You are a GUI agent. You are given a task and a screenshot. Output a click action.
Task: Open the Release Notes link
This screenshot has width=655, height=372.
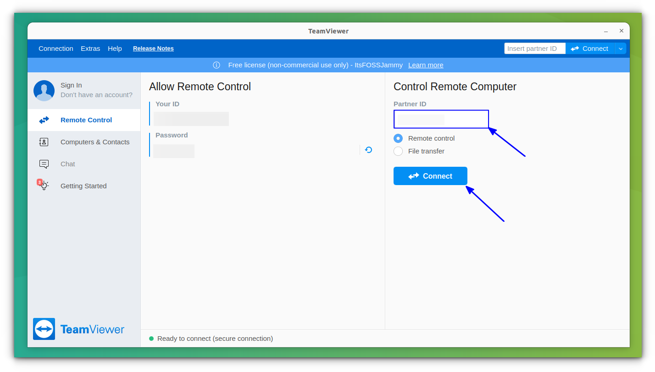tap(153, 48)
